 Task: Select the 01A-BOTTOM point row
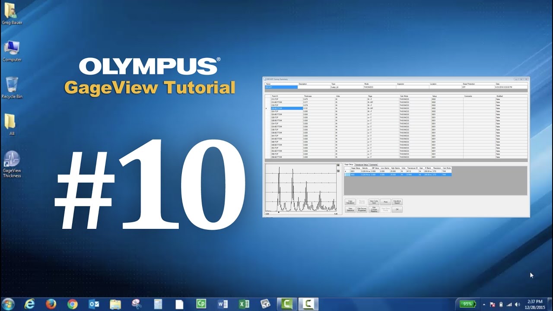pos(396,102)
